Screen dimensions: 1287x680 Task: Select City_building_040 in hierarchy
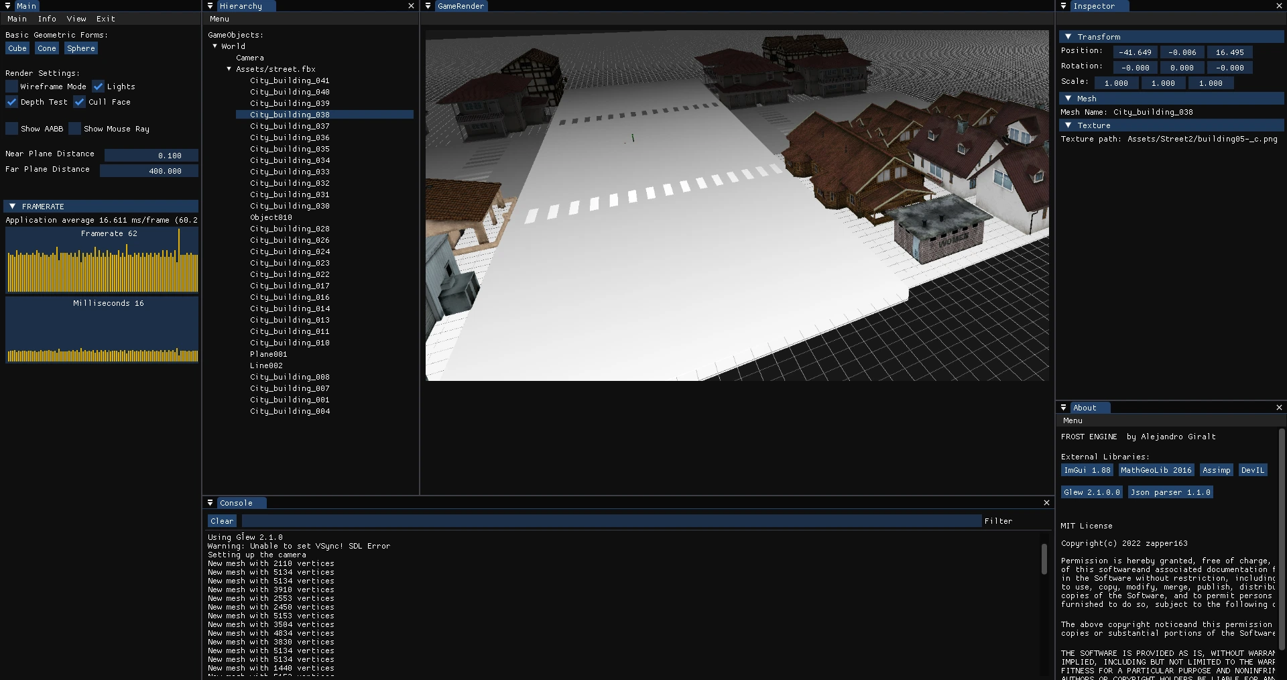[x=290, y=92]
